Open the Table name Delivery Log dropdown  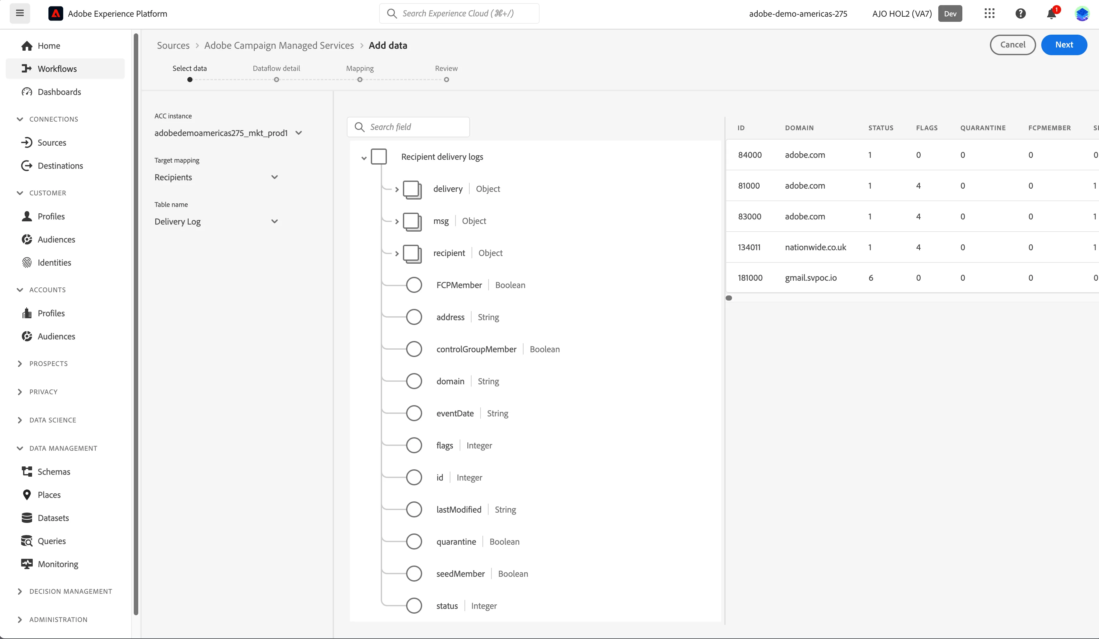[x=216, y=222]
